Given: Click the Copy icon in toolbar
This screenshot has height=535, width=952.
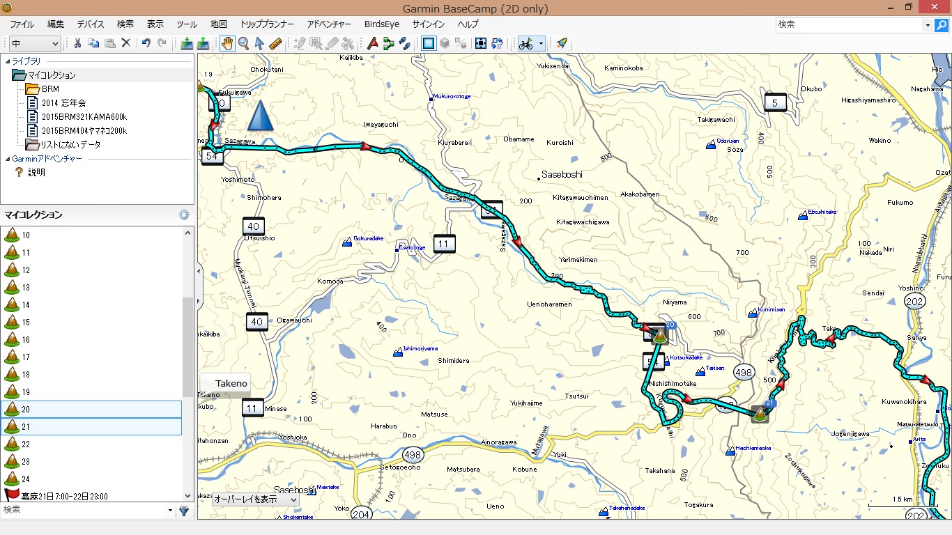Looking at the screenshot, I should (x=93, y=43).
